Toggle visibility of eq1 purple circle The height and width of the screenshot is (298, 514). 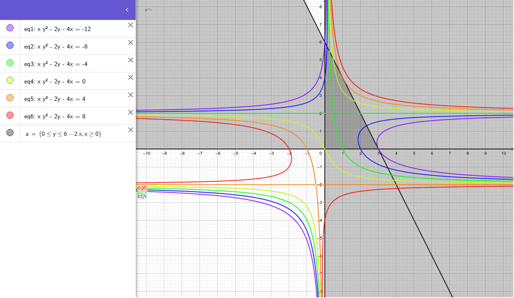coord(10,28)
